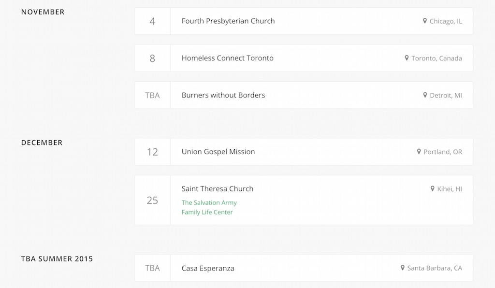Click the pin icon beside Kihei, HI

pos(433,188)
